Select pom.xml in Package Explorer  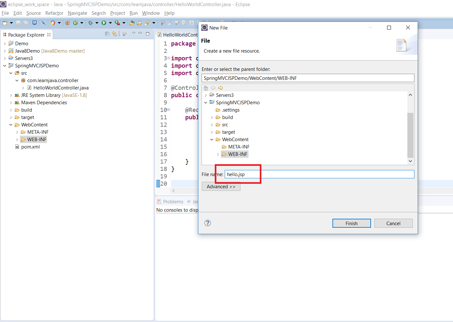point(30,147)
